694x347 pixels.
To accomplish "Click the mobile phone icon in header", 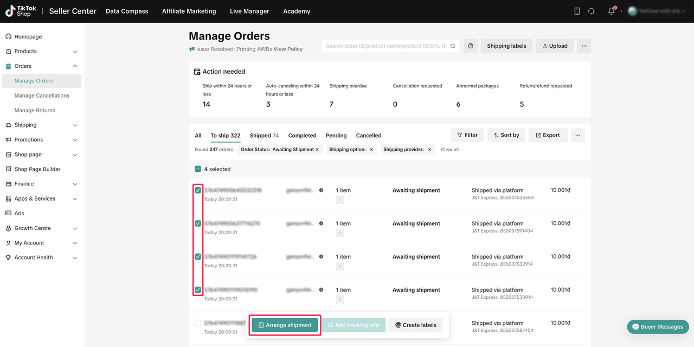I will [x=577, y=11].
